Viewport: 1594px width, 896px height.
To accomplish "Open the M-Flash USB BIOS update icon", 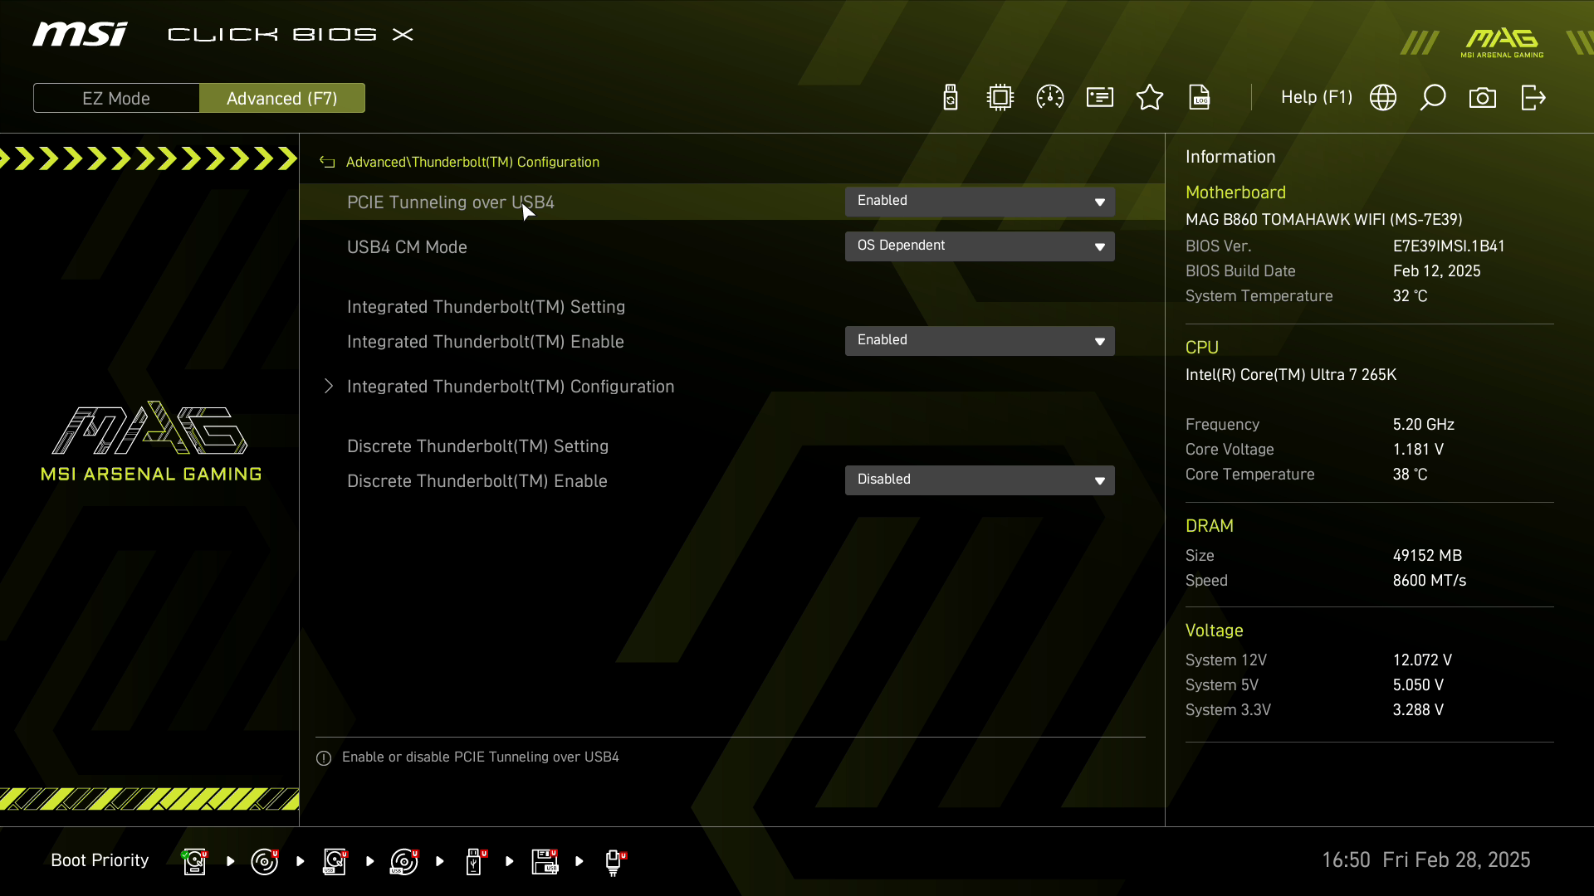I will pos(951,98).
